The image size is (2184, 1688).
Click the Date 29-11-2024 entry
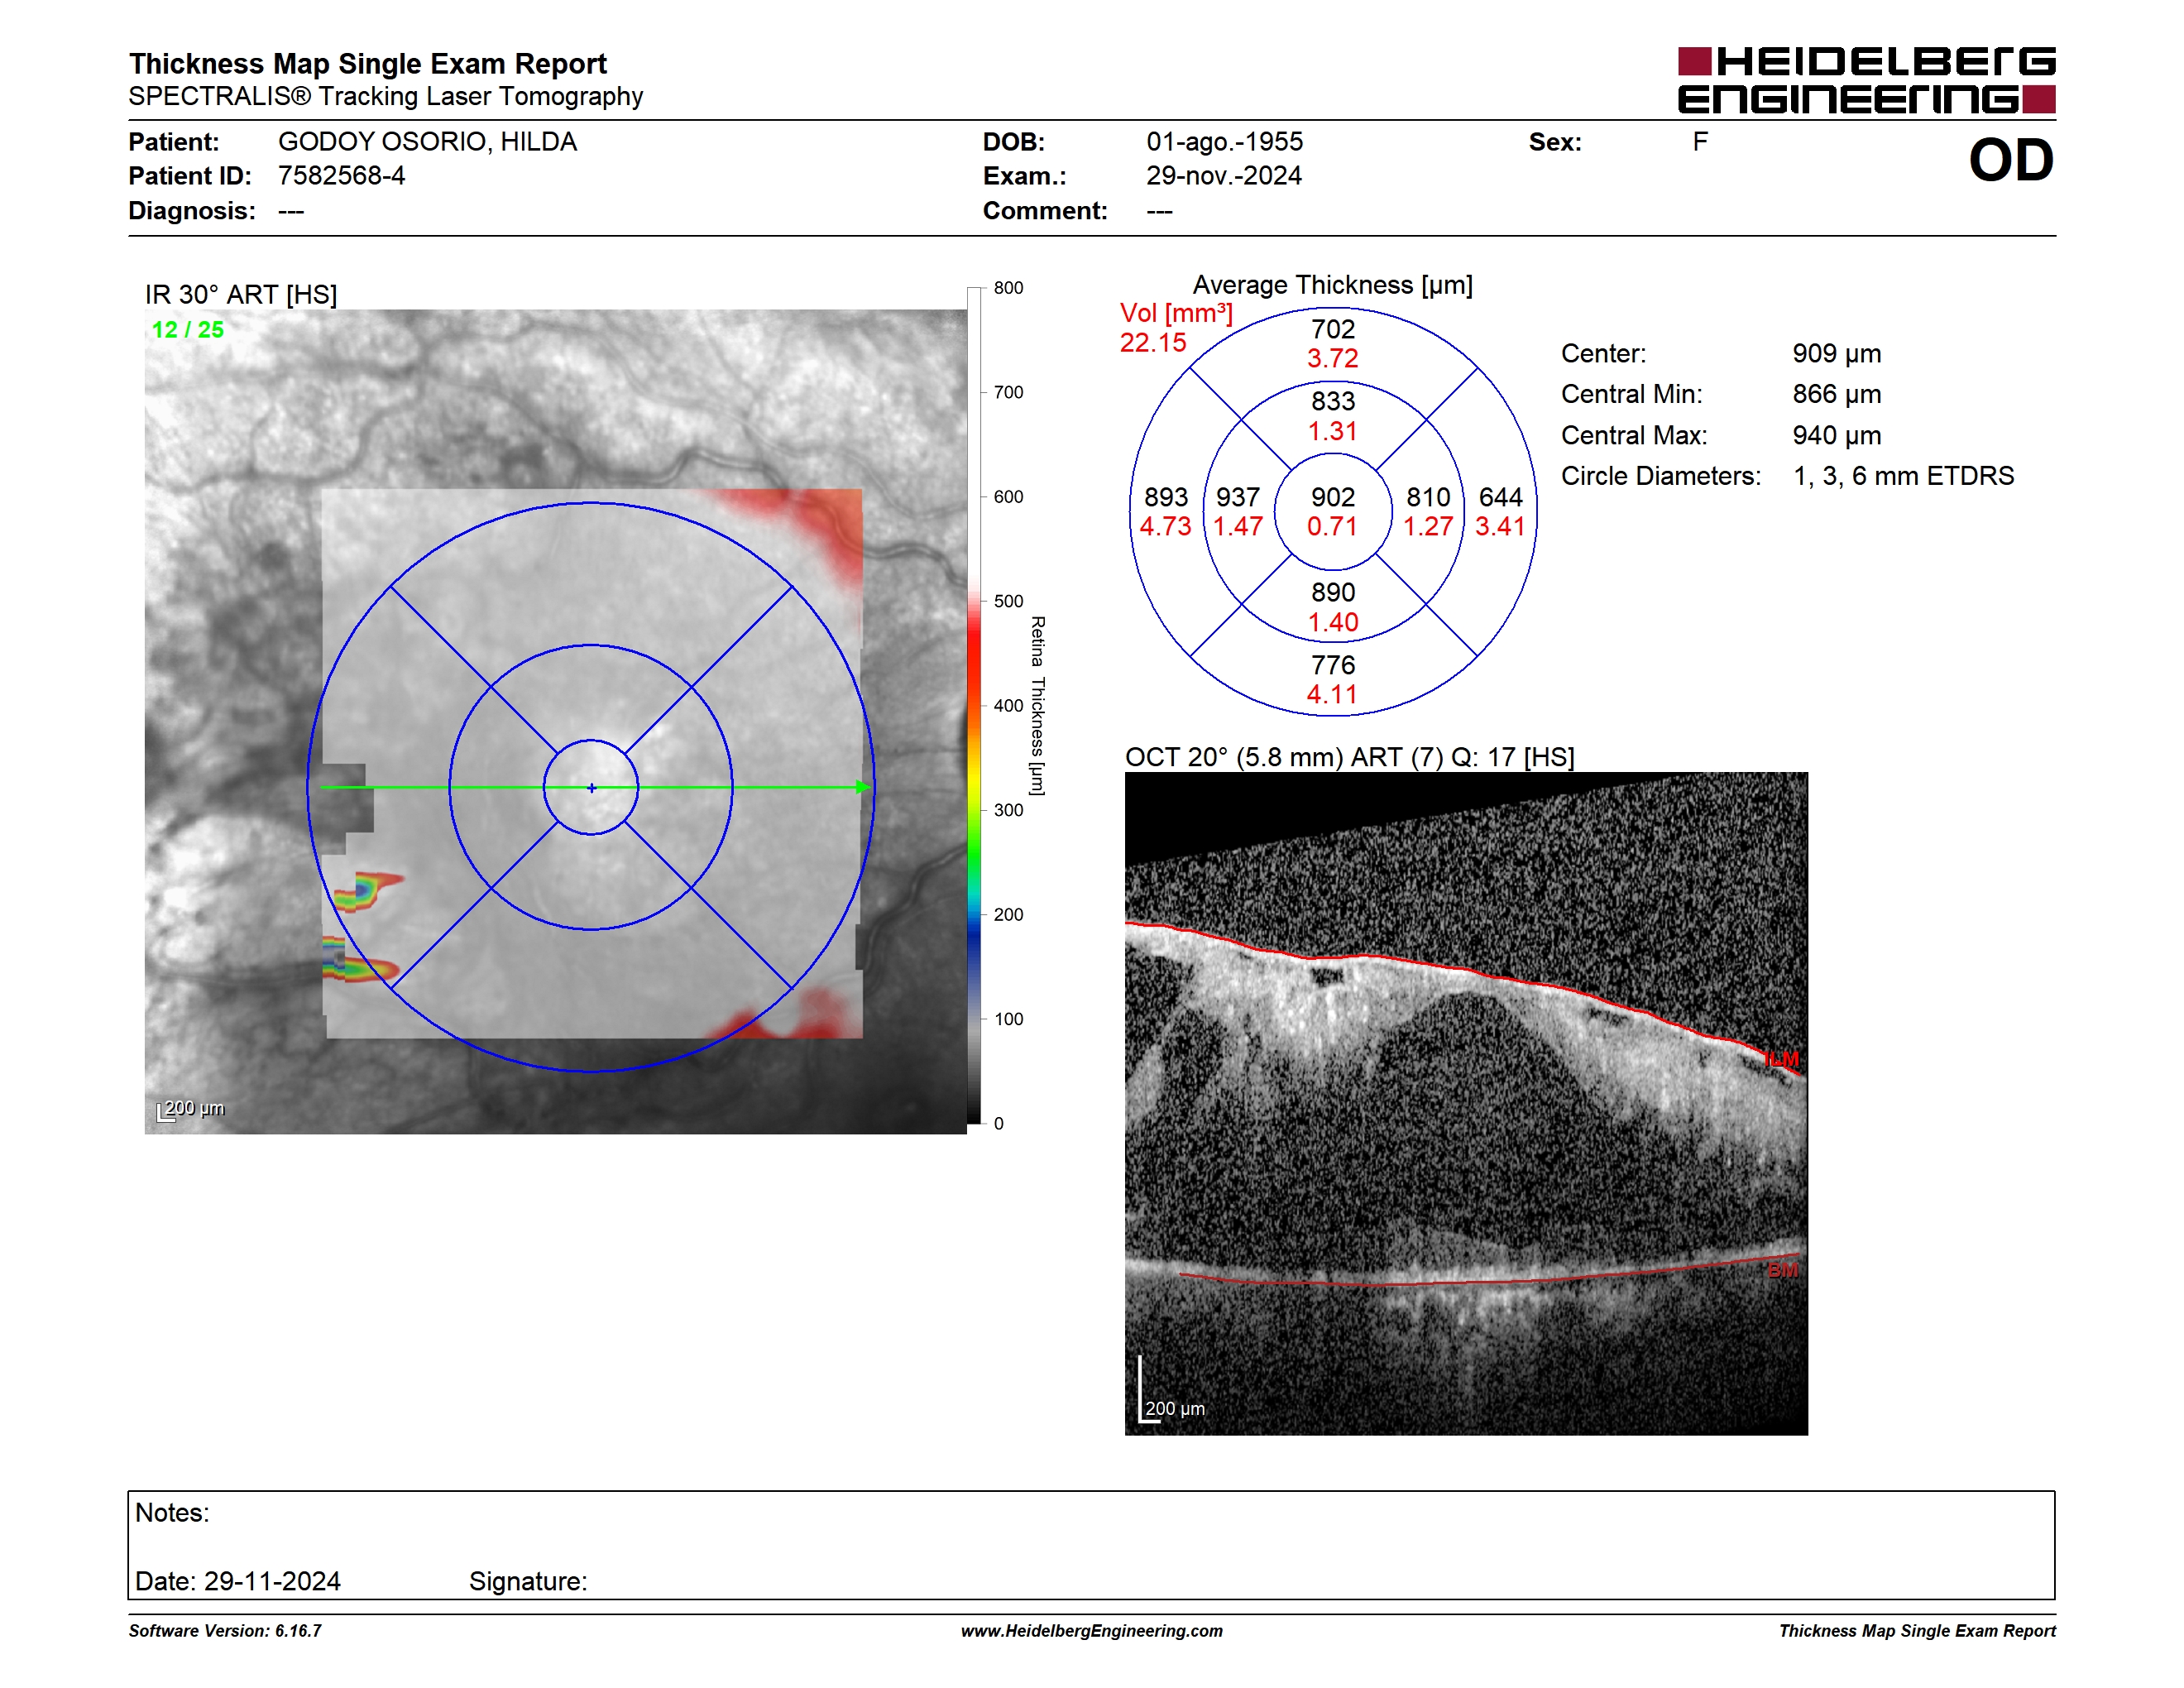pyautogui.click(x=238, y=1581)
